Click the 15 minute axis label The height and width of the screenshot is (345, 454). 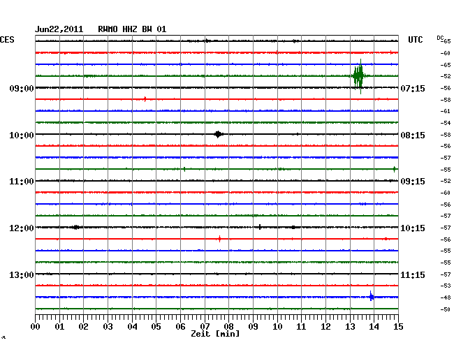[398, 327]
